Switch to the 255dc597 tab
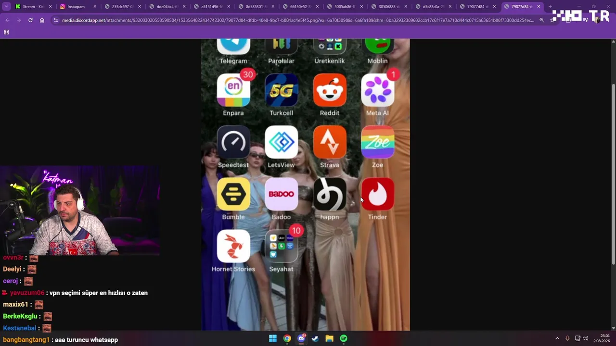The image size is (616, 346). pos(122,7)
